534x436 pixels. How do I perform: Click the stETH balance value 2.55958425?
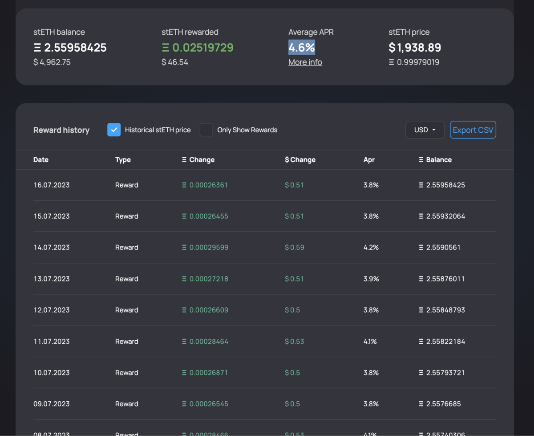[x=70, y=47]
